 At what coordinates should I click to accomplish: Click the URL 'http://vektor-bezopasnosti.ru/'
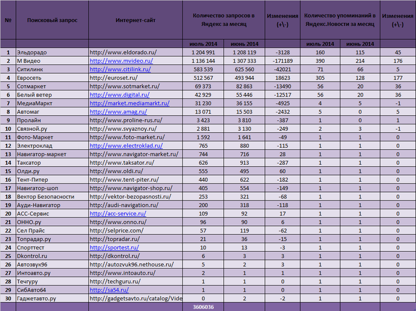130,196
